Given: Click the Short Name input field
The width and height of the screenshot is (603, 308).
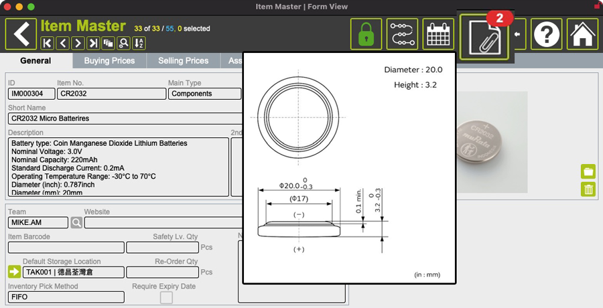Looking at the screenshot, I should (x=124, y=119).
